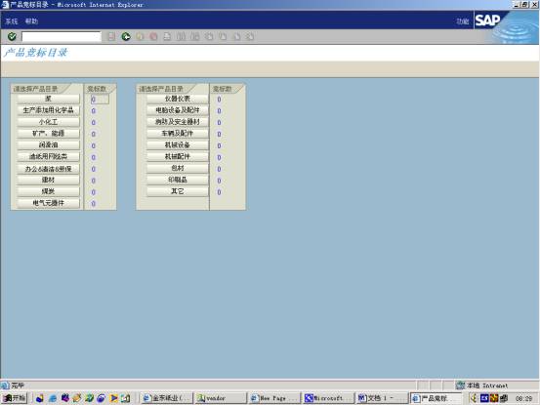Select the 电脑设备及配件 catalog button
Viewport: 540px width, 405px height.
[x=178, y=110]
